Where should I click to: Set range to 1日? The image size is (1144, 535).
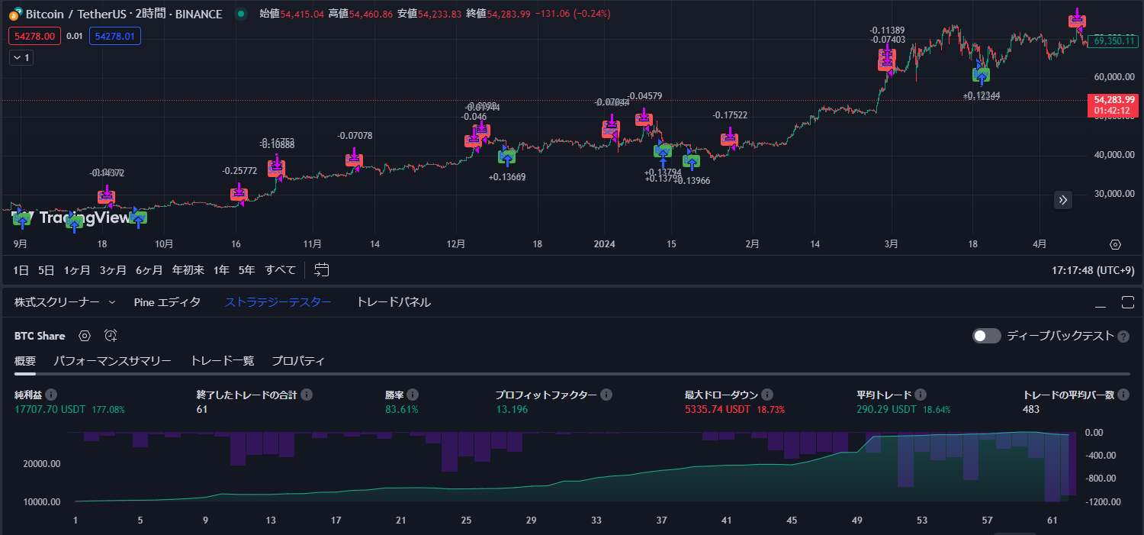21,269
